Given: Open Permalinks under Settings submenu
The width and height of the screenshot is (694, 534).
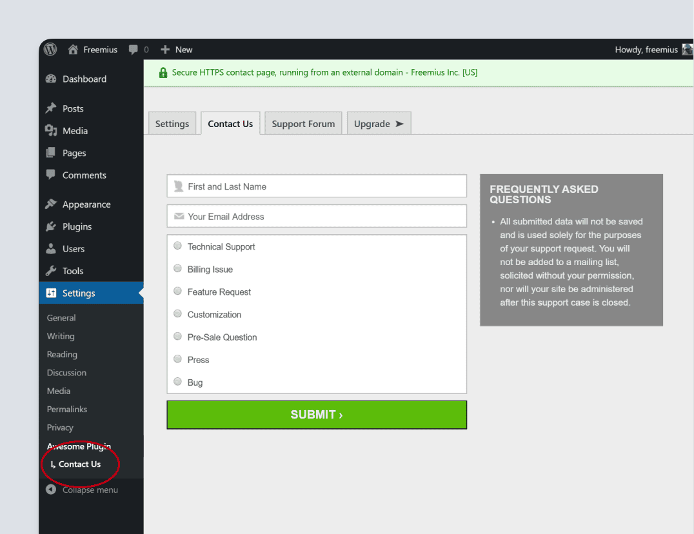Looking at the screenshot, I should click(x=67, y=409).
